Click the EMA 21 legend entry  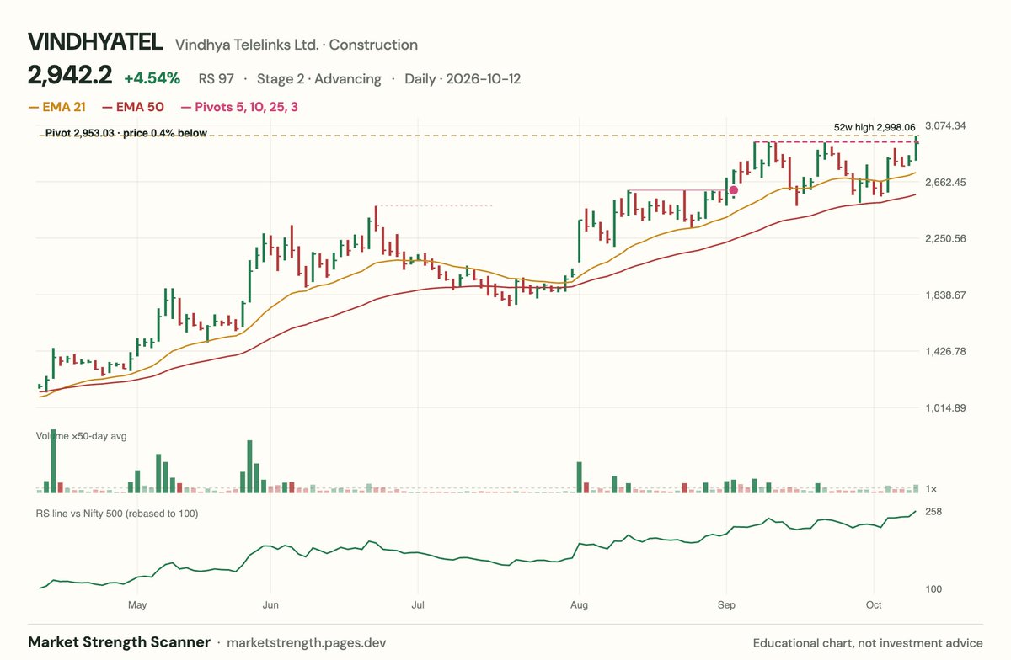tap(56, 107)
